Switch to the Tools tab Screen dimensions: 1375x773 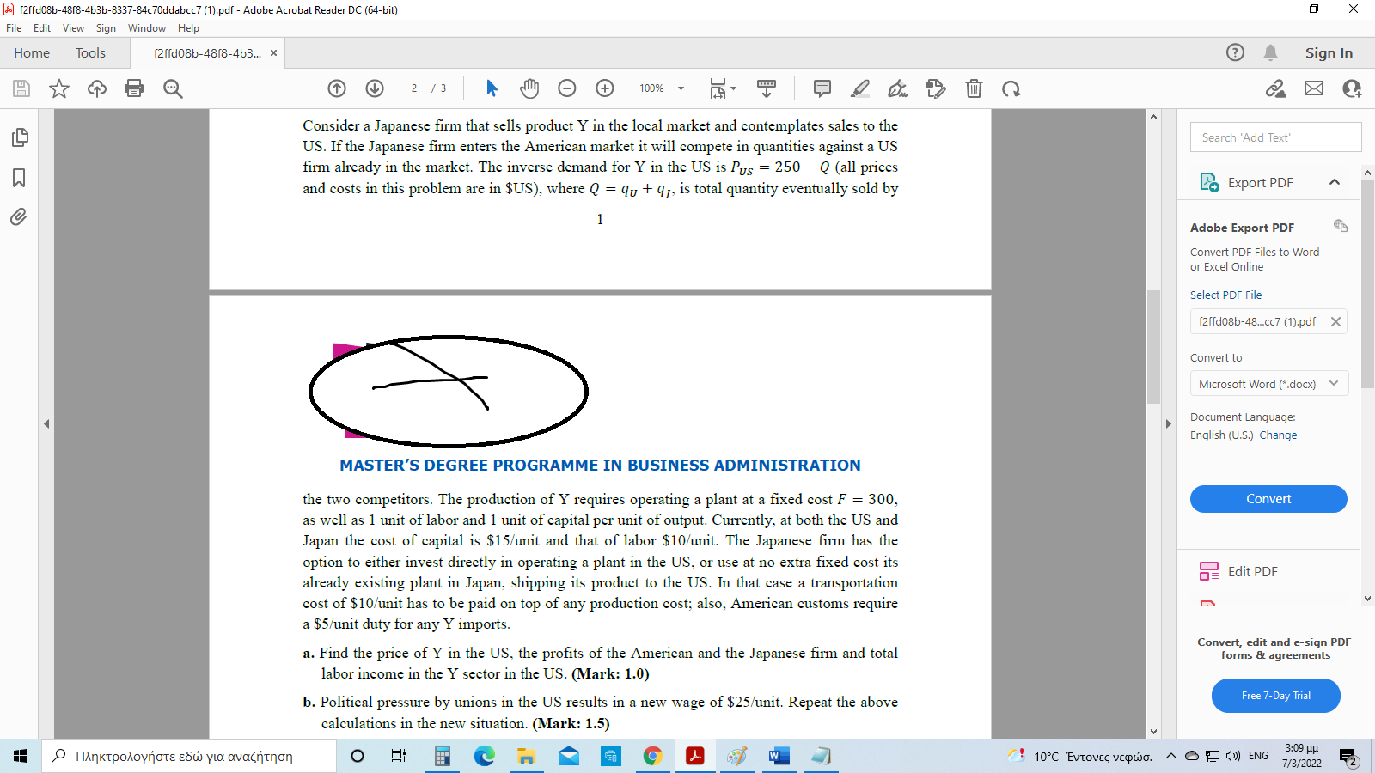click(90, 52)
